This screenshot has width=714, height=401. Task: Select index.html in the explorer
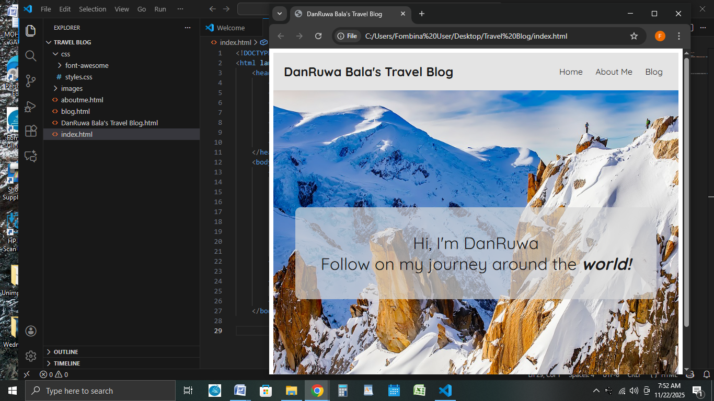point(121,134)
